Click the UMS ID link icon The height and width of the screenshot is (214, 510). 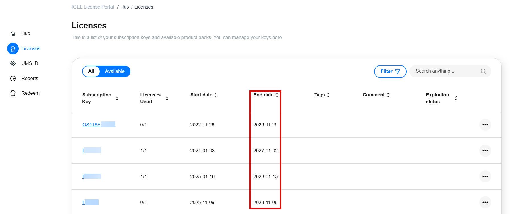coord(13,63)
